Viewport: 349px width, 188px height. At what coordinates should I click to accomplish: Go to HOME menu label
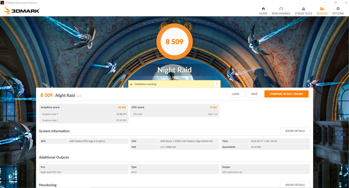click(263, 14)
